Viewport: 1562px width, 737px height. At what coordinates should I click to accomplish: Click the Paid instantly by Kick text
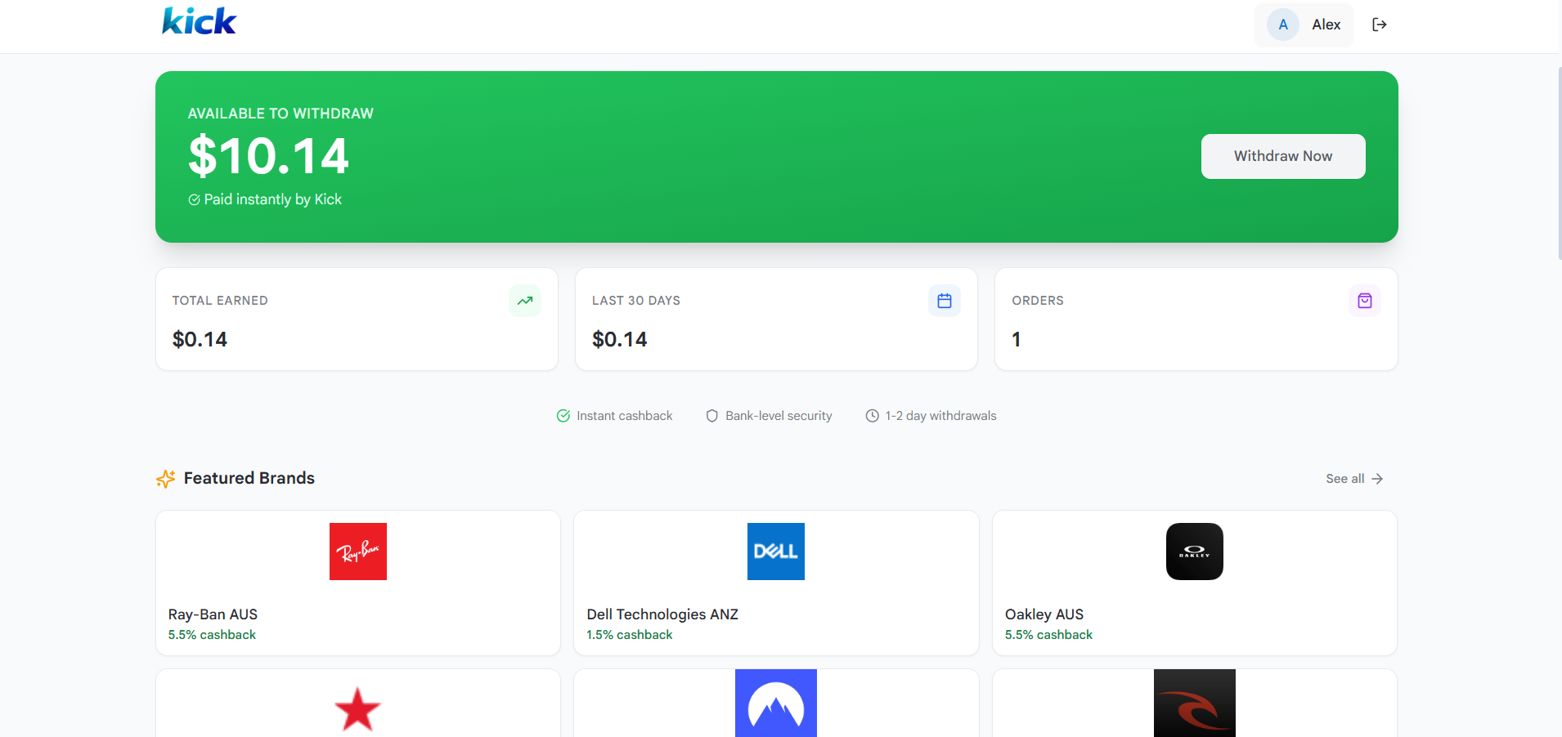[x=273, y=199]
